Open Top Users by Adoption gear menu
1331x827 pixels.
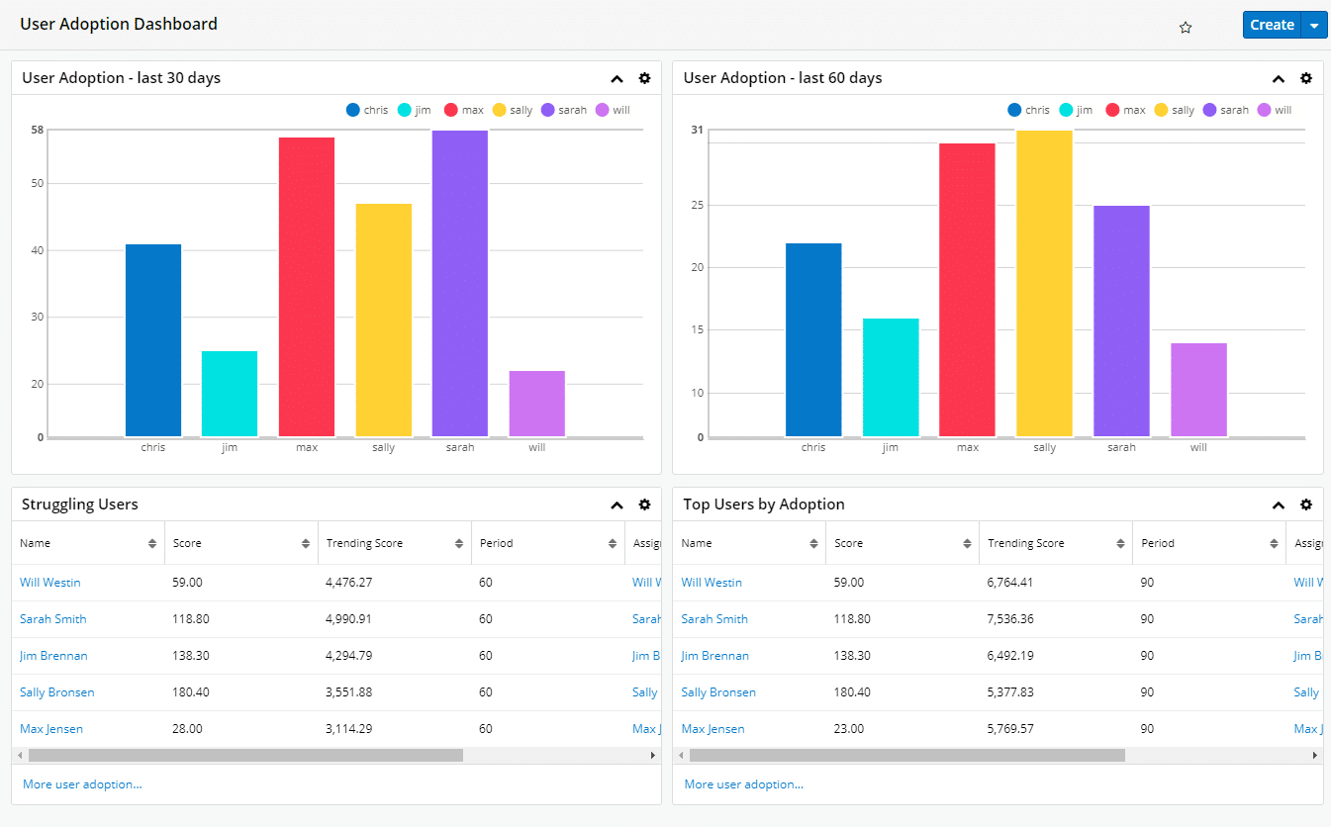point(1305,505)
